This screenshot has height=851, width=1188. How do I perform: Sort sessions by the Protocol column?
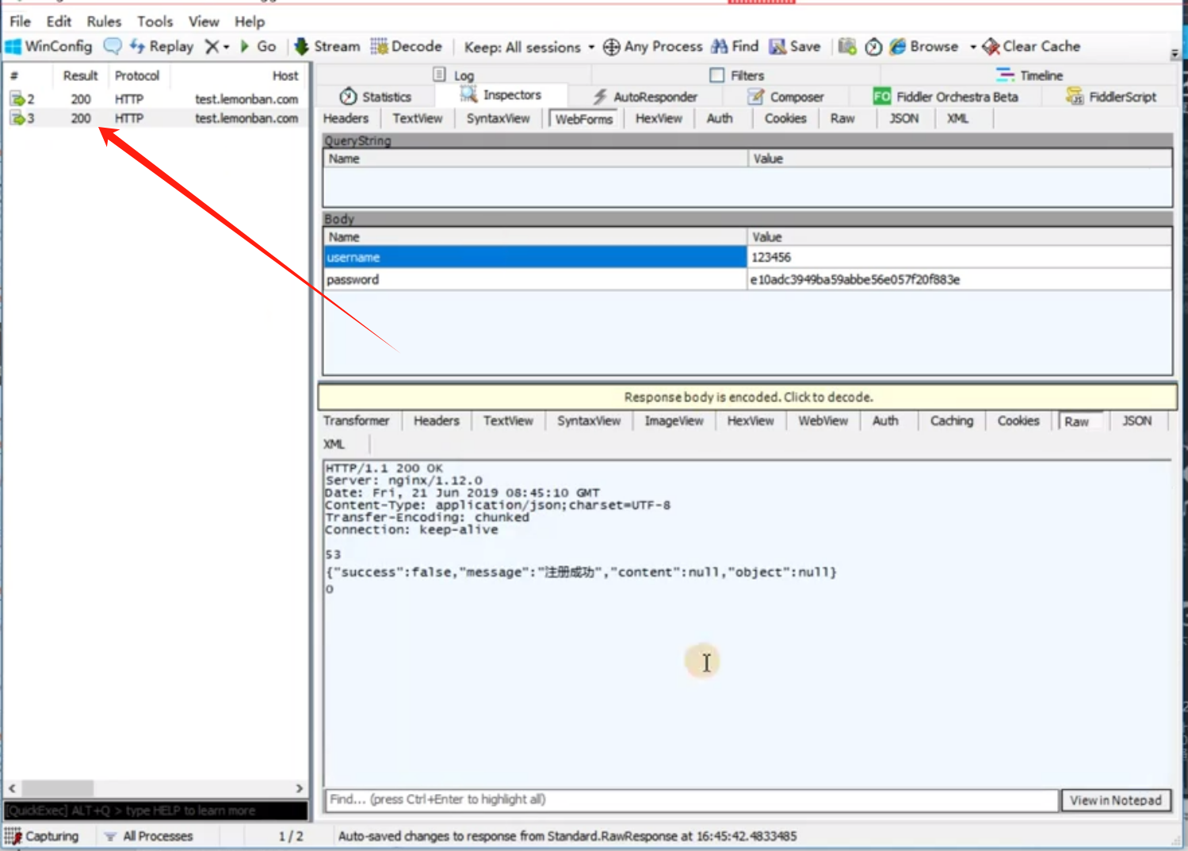[137, 75]
